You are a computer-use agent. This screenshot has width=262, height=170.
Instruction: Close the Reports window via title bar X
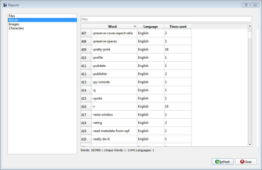pyautogui.click(x=255, y=5)
